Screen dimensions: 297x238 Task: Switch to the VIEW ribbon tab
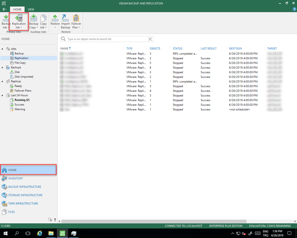point(31,9)
